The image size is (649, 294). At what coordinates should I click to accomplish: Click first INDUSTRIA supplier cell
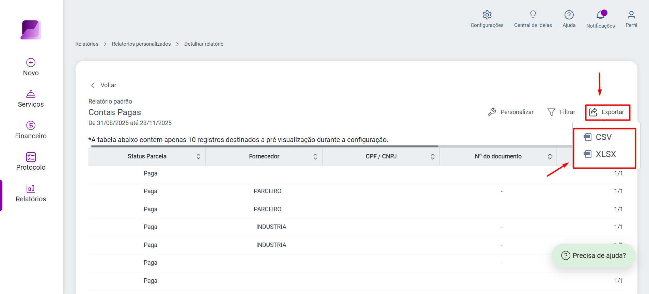click(x=271, y=227)
